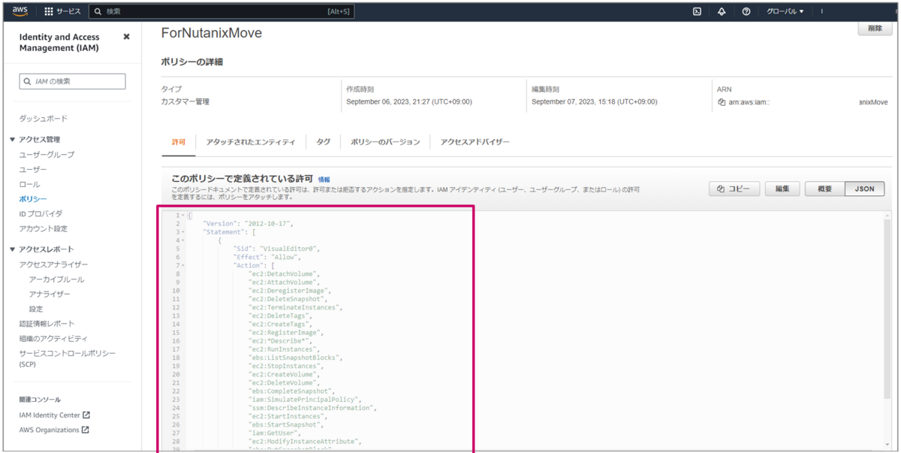Click the "iam:SimulatePrincipalPolicy" code line
This screenshot has width=901, height=453.
[x=306, y=400]
